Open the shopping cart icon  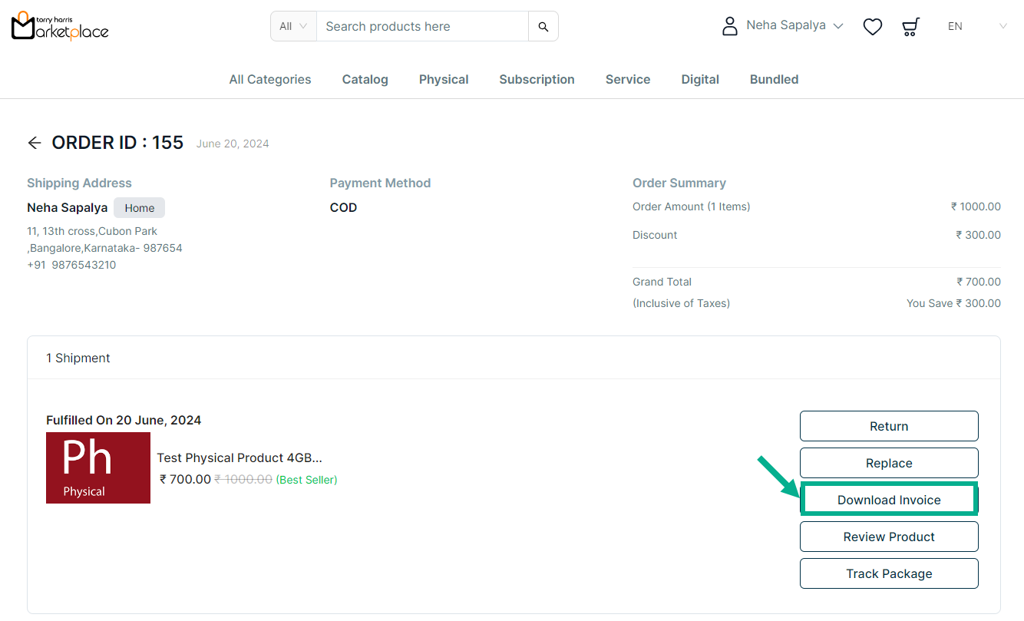click(910, 27)
